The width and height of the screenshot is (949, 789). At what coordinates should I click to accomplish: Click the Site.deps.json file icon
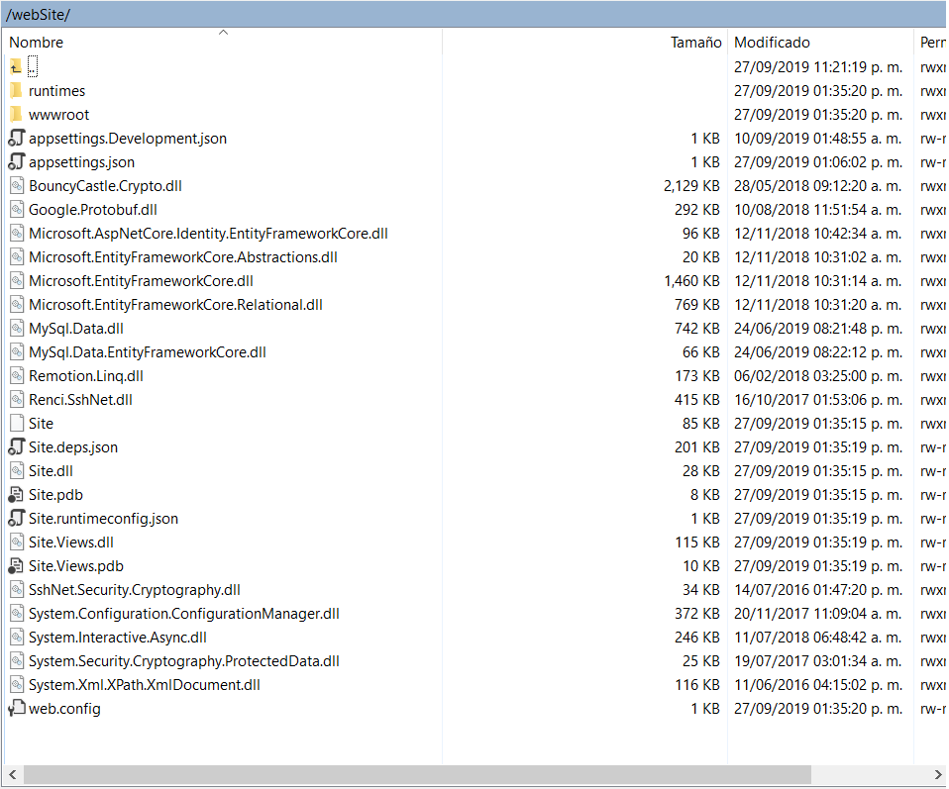click(x=16, y=447)
